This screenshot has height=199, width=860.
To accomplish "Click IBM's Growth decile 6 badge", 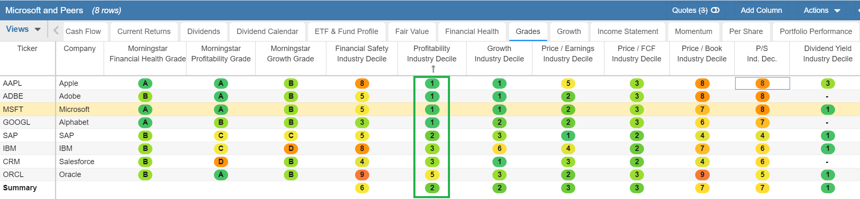I will (500, 148).
